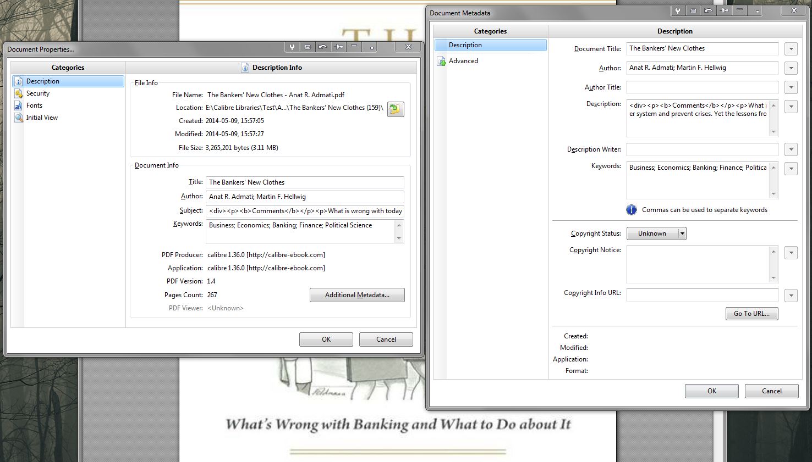Select Description category in Document Properties
Screen dimensions: 812x462
click(68, 81)
